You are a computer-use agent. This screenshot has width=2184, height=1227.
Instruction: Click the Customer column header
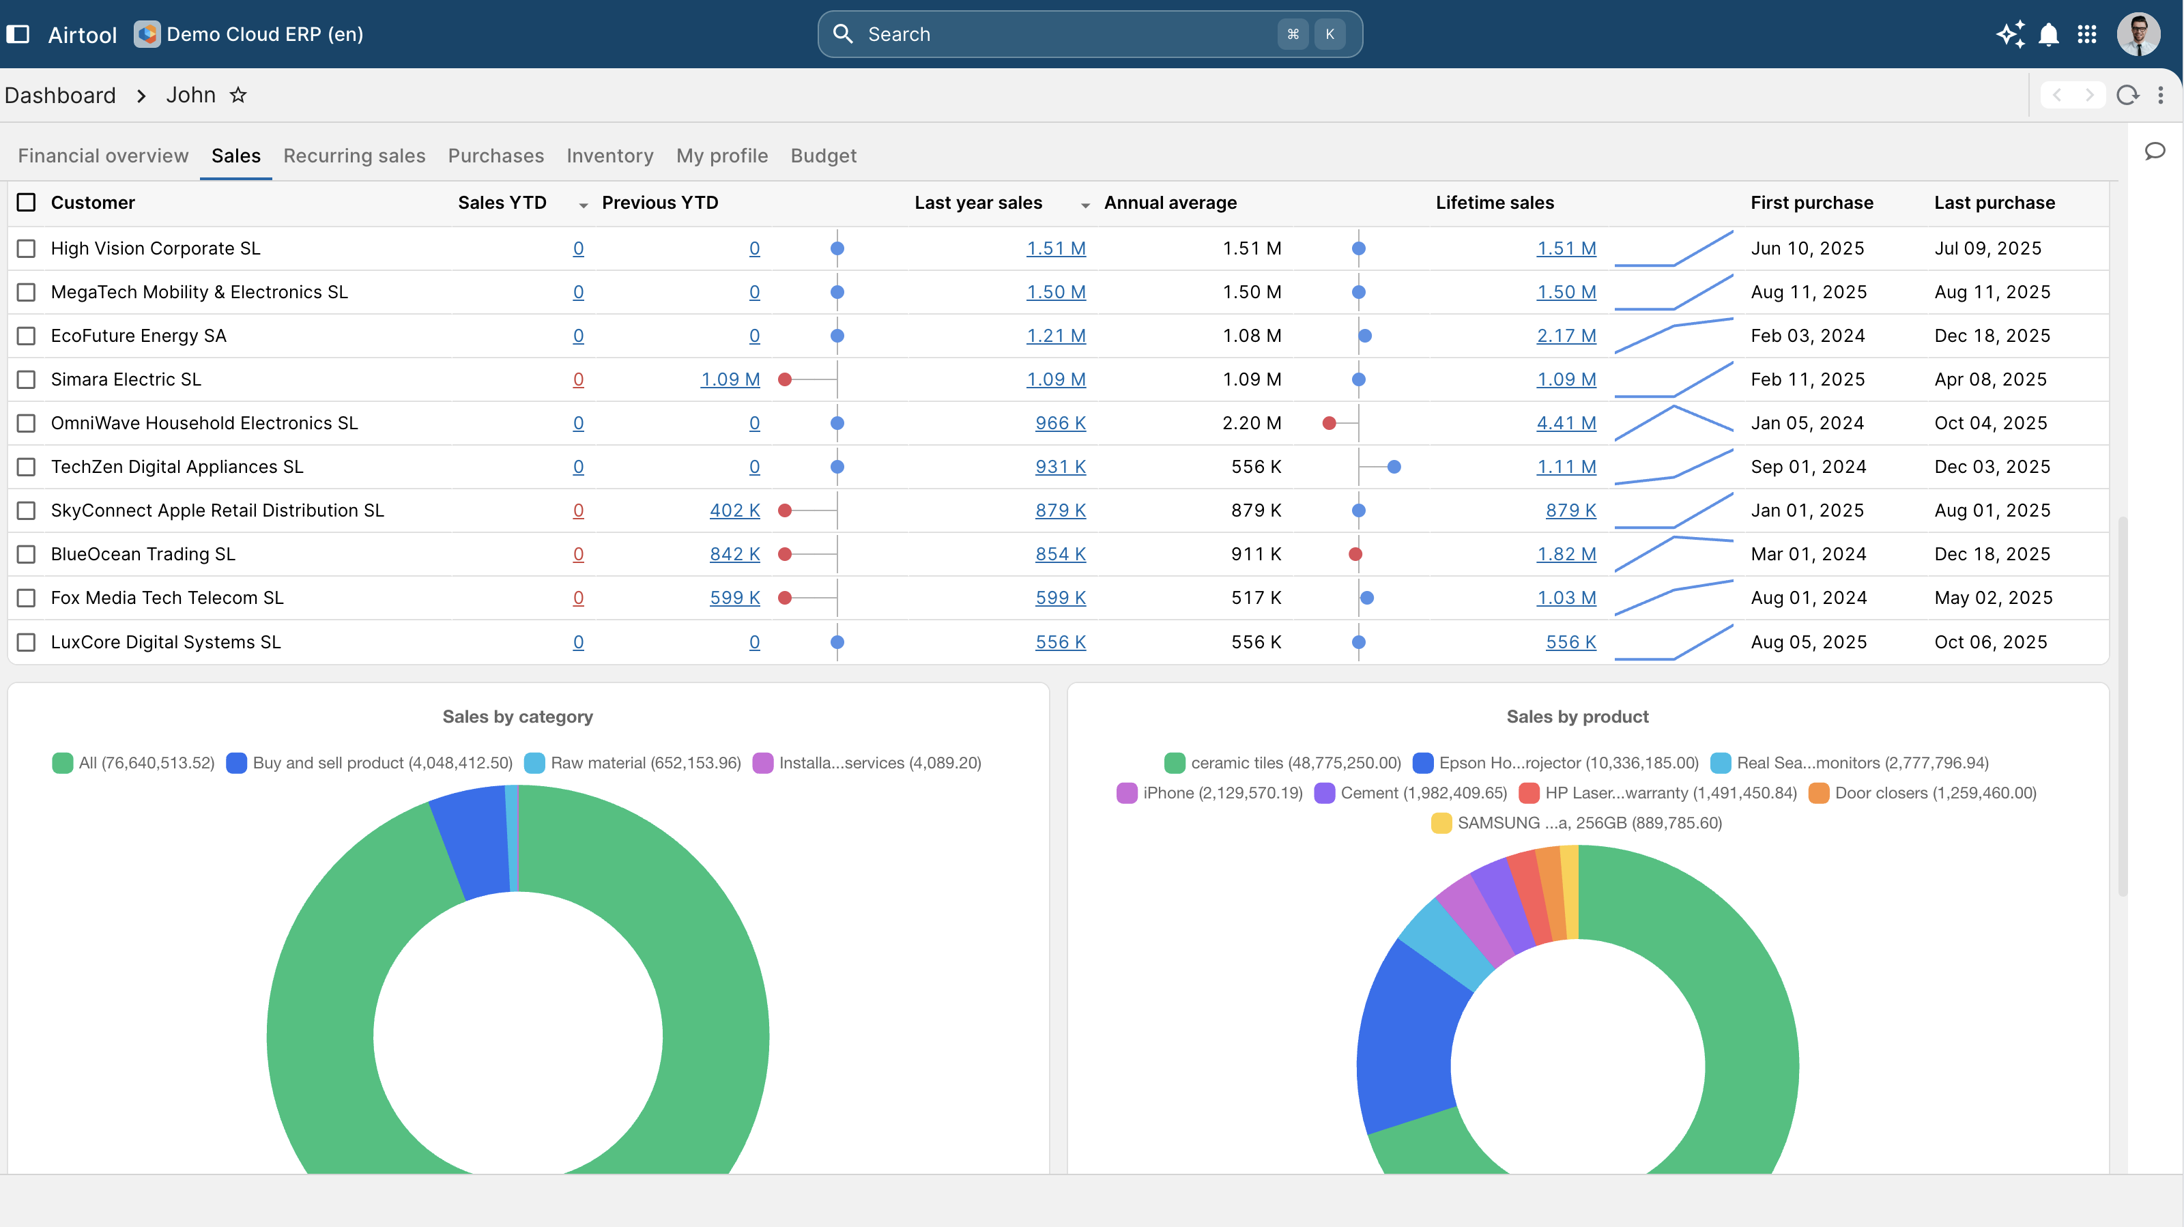point(94,203)
